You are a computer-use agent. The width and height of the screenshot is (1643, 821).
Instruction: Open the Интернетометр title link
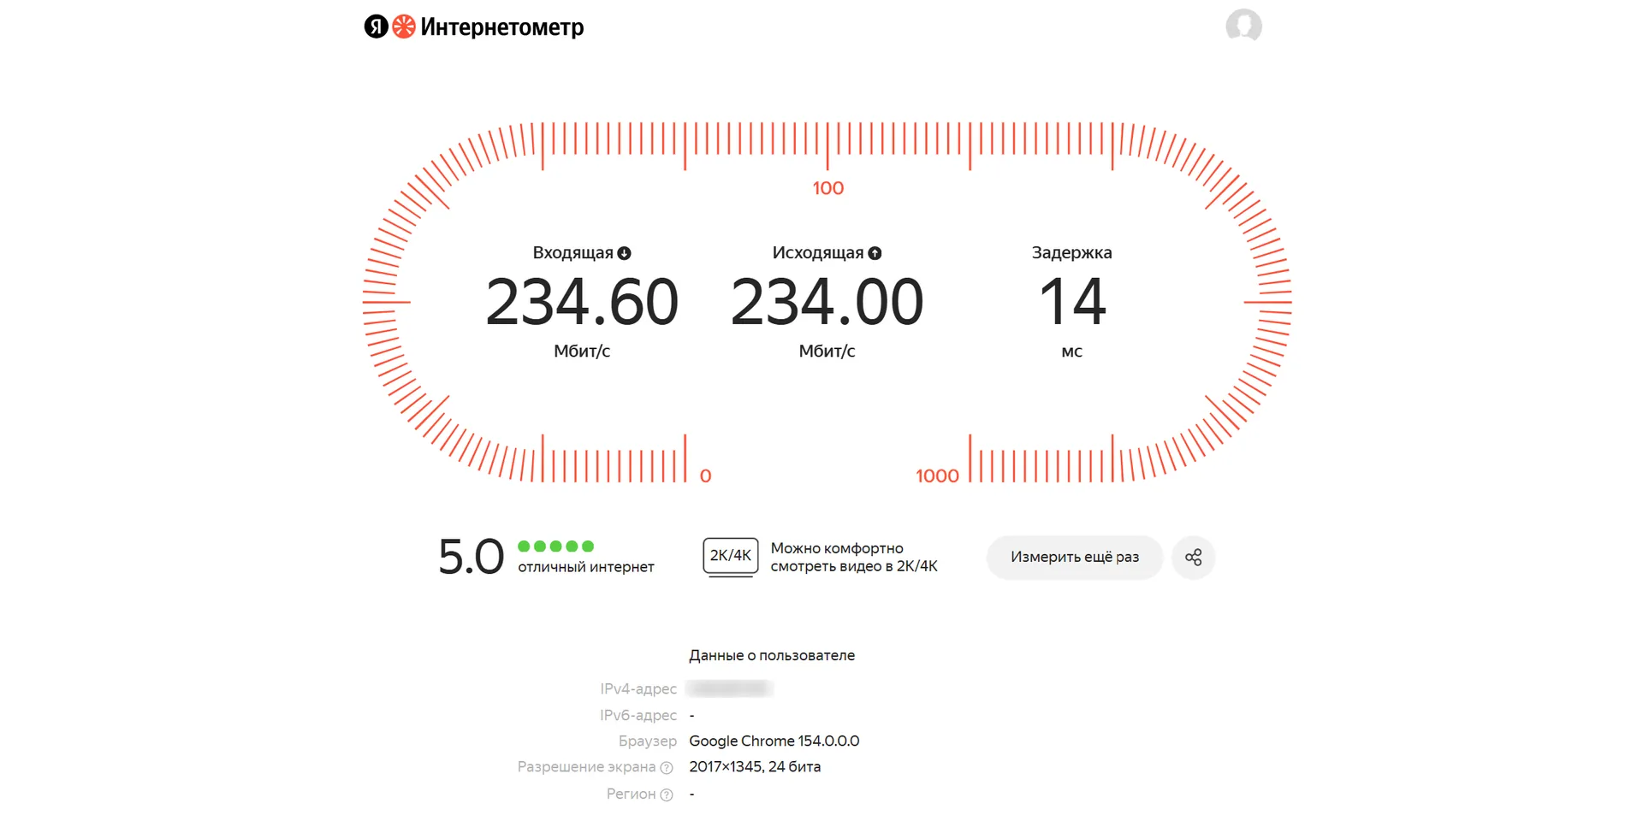point(502,27)
